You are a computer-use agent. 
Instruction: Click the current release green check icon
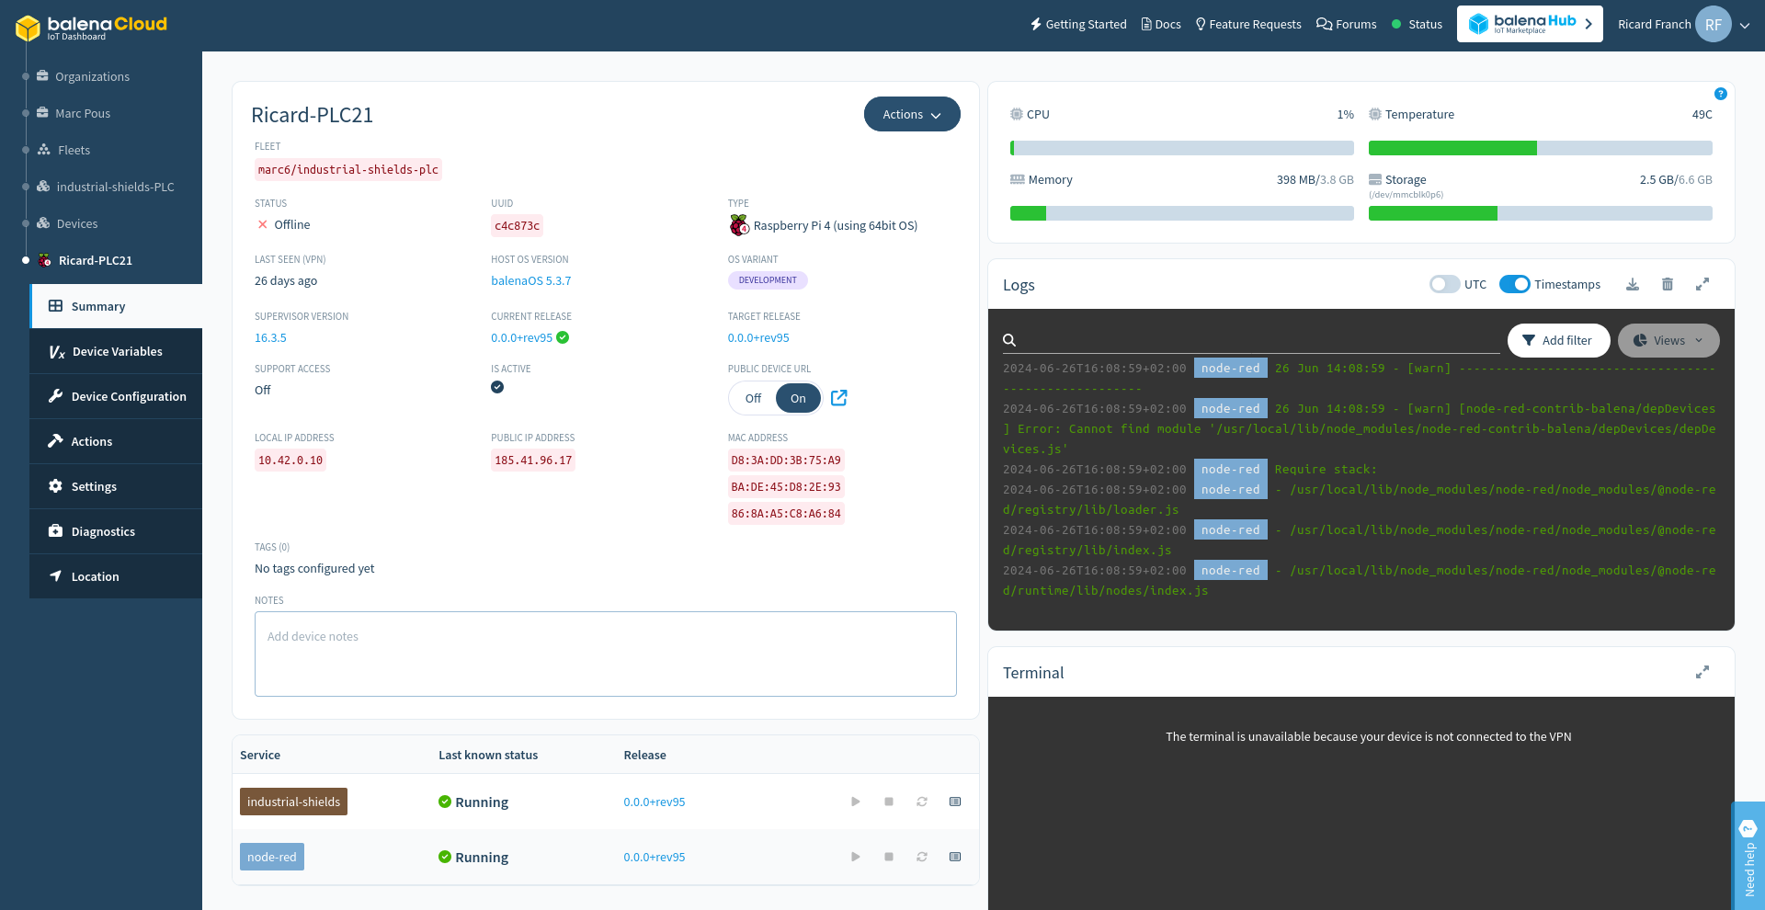(x=563, y=337)
